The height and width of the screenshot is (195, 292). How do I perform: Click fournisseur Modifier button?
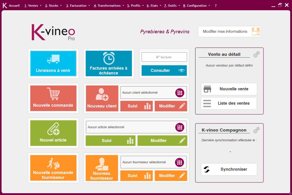pyautogui.click(x=171, y=176)
